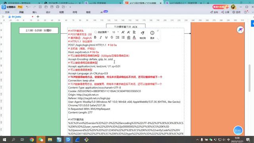Adjust line spacing icon in floating toolbar
This screenshot has height=143, width=254.
point(117,37)
